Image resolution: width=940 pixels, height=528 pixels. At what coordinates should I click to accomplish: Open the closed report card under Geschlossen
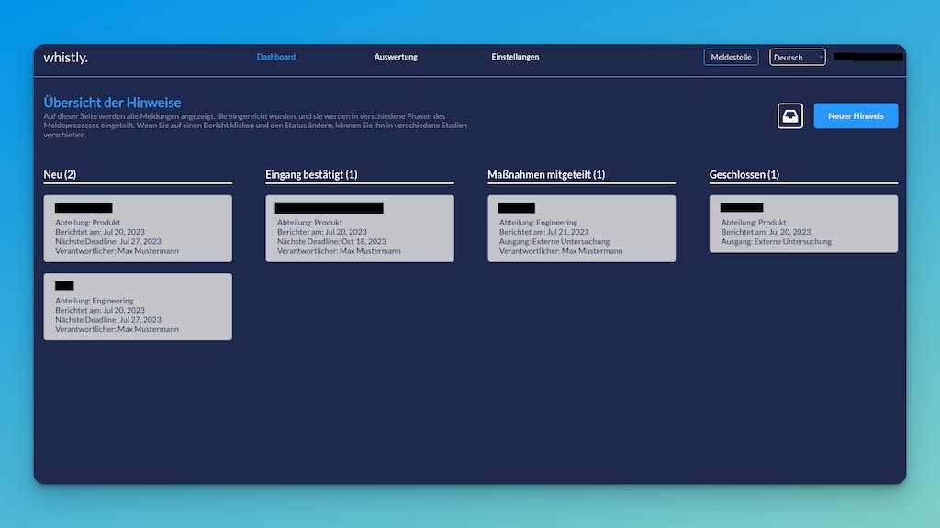(x=803, y=224)
